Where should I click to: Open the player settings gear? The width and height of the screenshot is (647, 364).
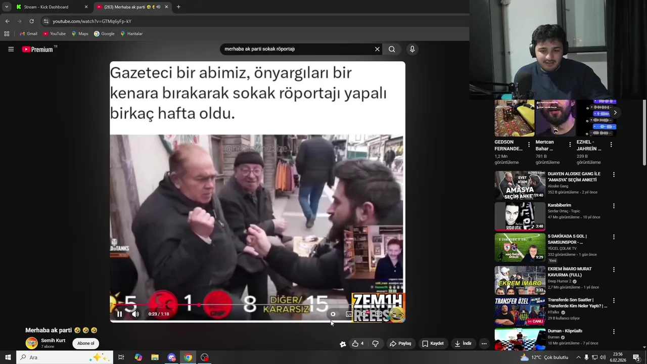click(363, 314)
